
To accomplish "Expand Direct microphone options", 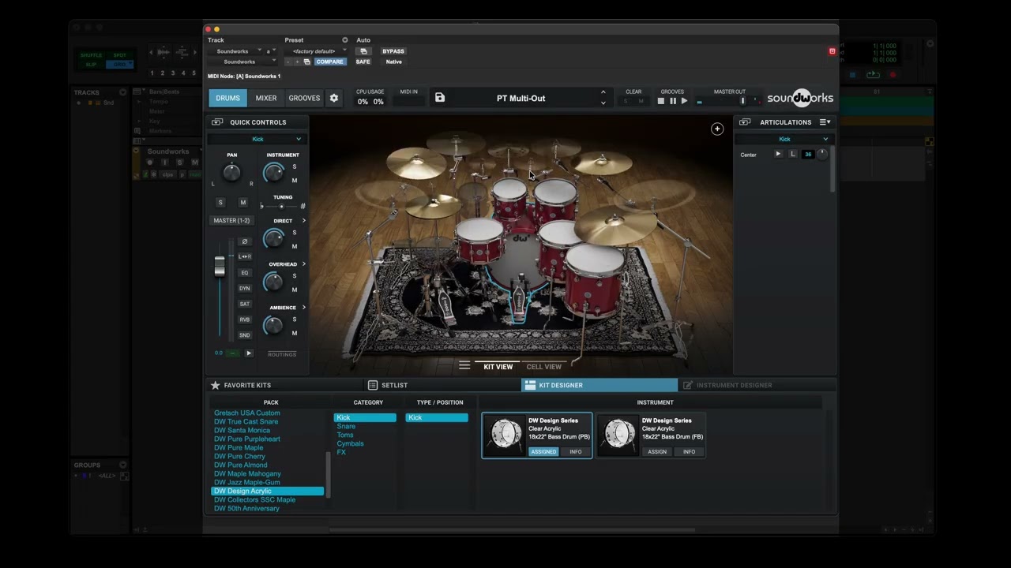I will (x=304, y=221).
